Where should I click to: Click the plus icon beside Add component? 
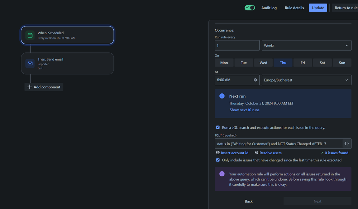(29, 87)
